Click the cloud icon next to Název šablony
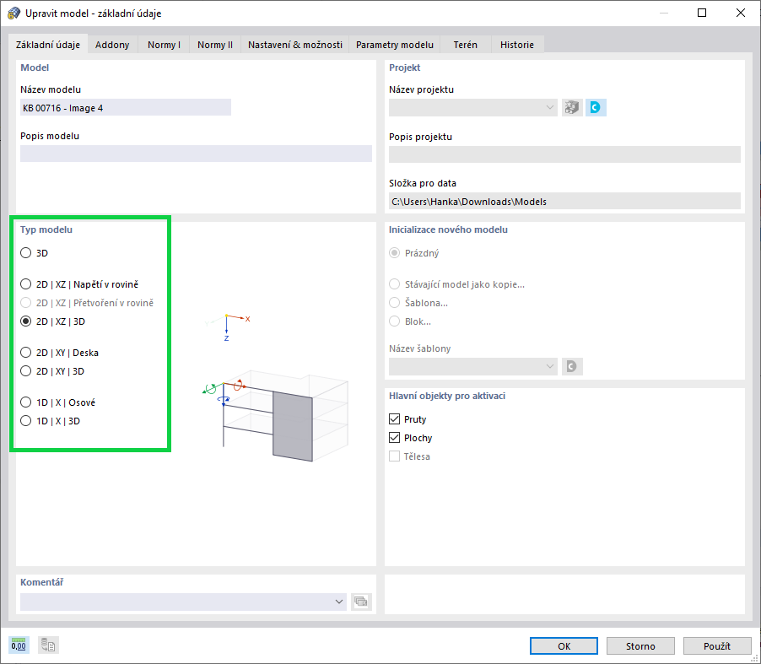This screenshot has height=664, width=761. click(572, 366)
